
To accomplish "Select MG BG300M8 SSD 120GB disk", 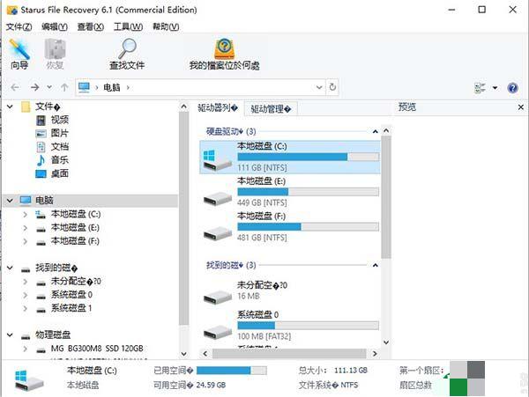I will pos(97,349).
